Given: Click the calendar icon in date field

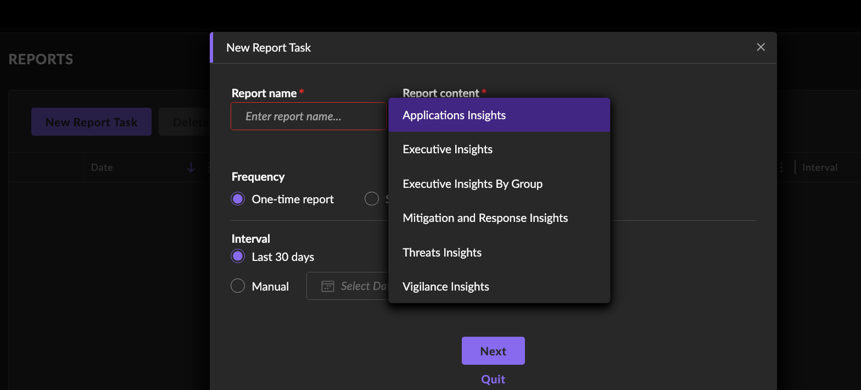Looking at the screenshot, I should [x=328, y=286].
